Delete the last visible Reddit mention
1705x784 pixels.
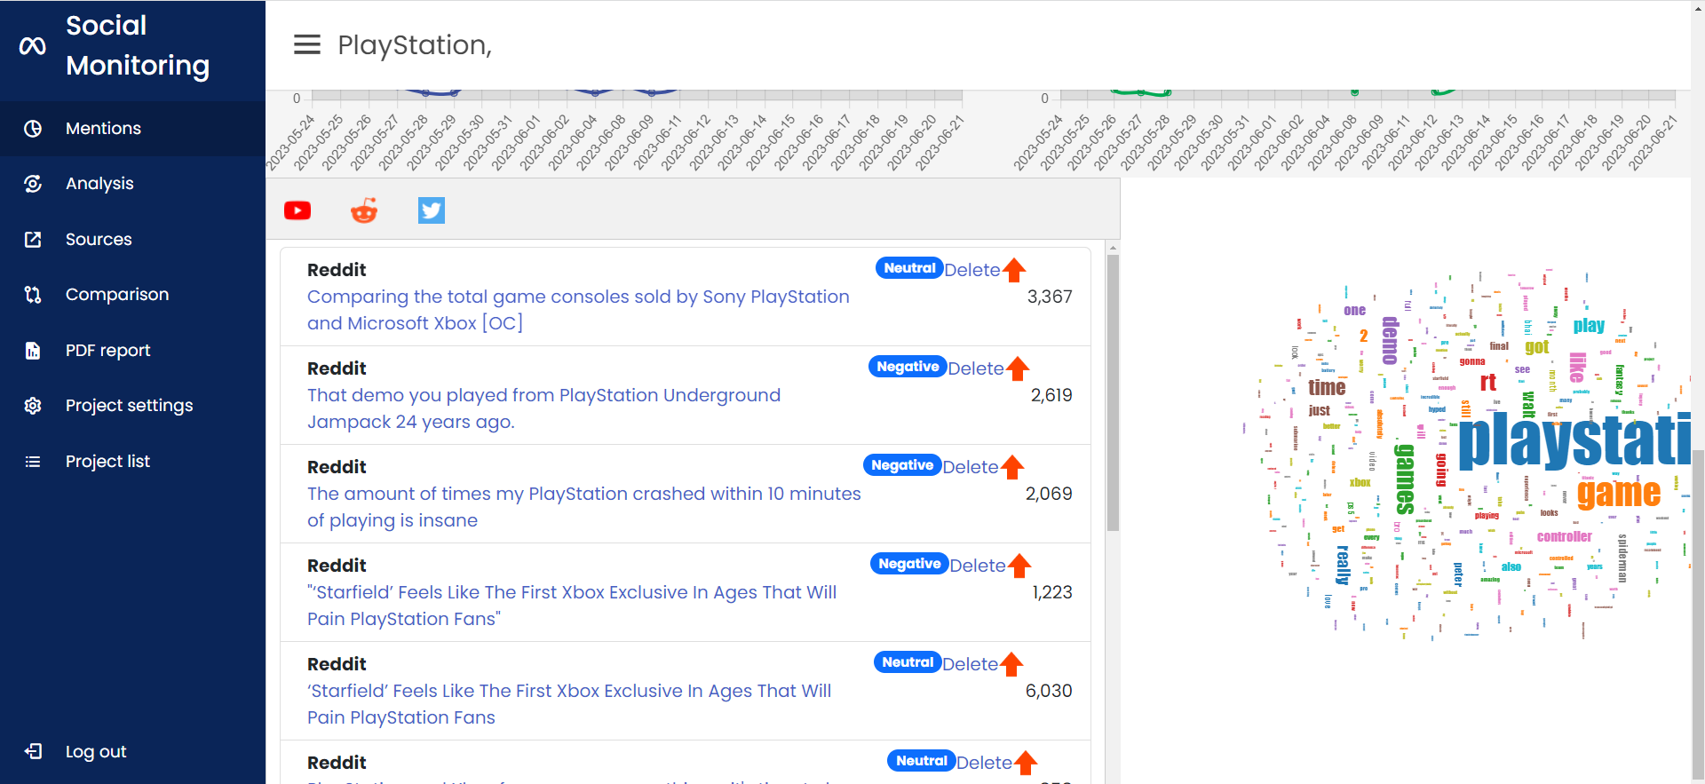(x=984, y=763)
